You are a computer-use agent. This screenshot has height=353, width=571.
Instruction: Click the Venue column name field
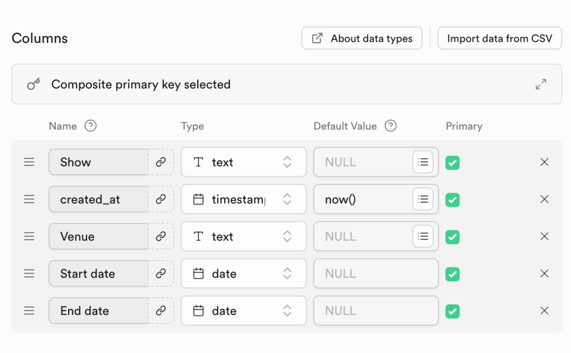(98, 237)
